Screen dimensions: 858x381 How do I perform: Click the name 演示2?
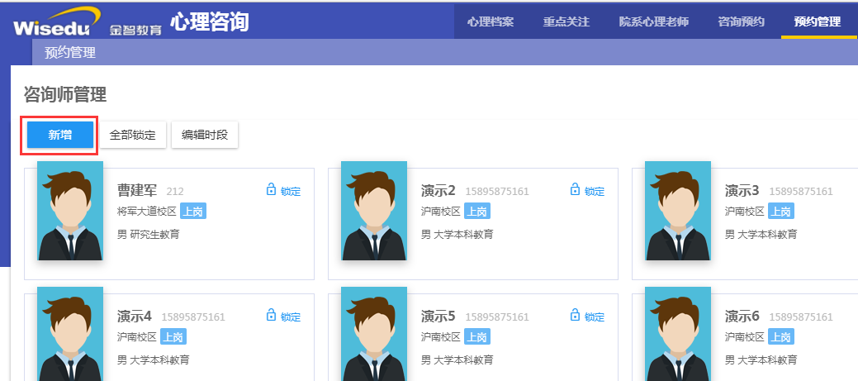coord(438,190)
